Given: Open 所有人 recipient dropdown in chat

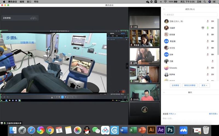Looking at the screenshot, I should (172, 114).
